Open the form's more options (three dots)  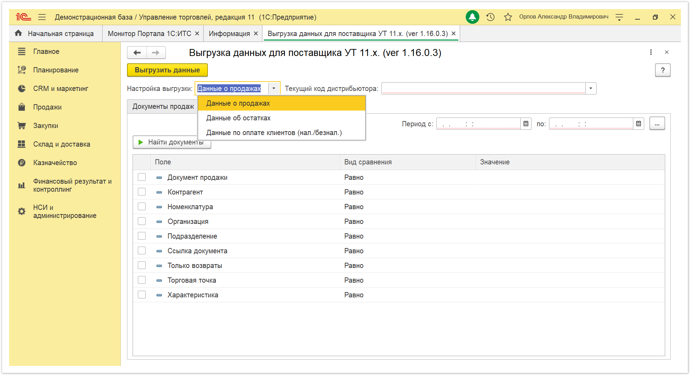pos(651,52)
